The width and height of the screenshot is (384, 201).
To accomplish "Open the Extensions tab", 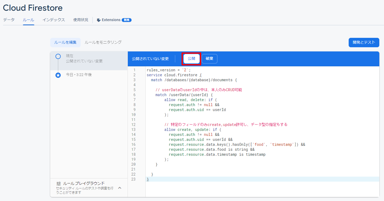I will pos(114,20).
